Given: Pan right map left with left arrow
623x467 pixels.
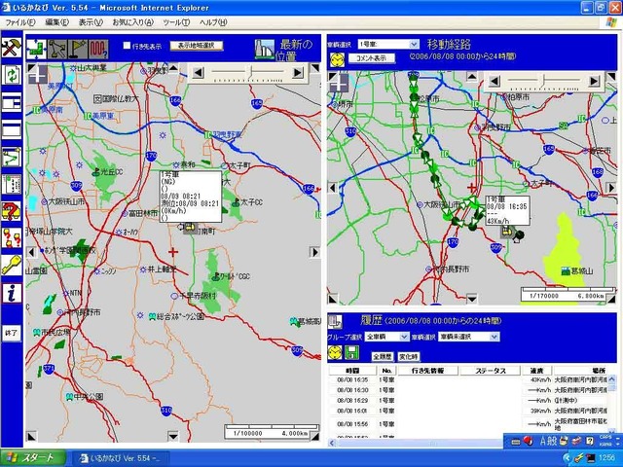Looking at the screenshot, I should tap(333, 188).
